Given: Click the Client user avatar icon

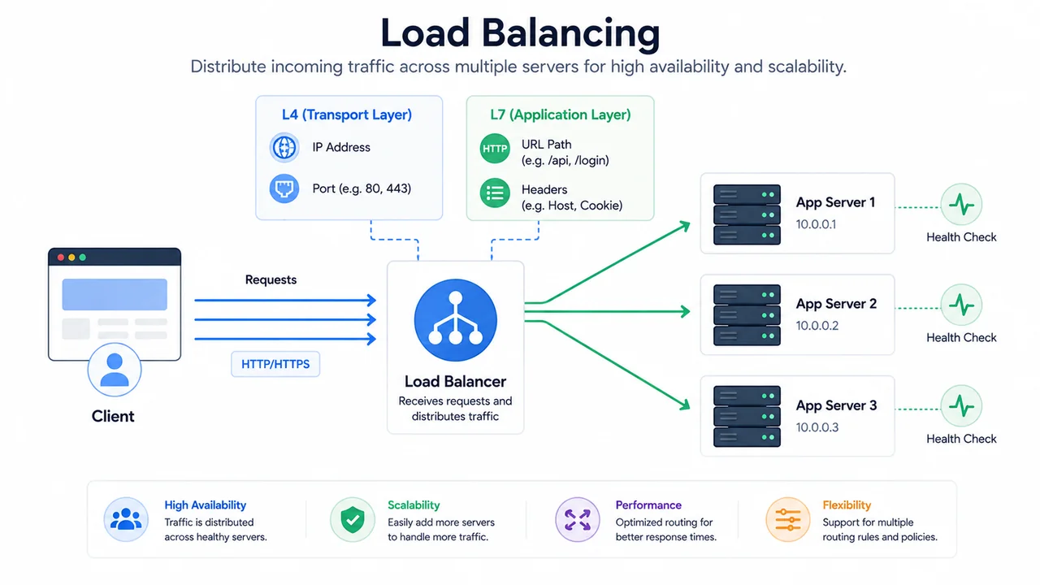Looking at the screenshot, I should [x=115, y=370].
